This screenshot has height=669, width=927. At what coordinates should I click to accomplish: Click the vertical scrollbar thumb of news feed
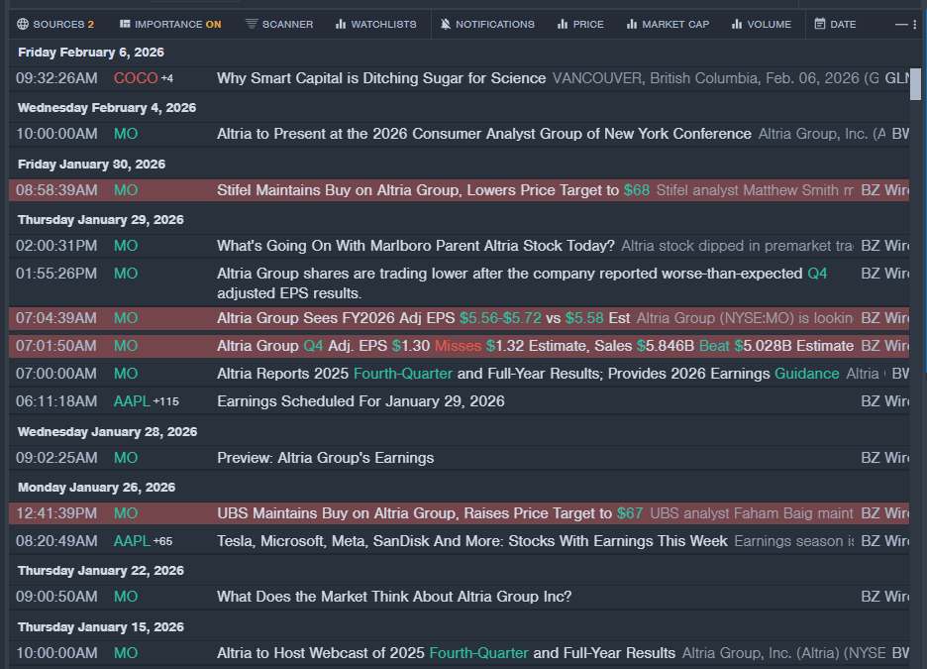click(915, 84)
